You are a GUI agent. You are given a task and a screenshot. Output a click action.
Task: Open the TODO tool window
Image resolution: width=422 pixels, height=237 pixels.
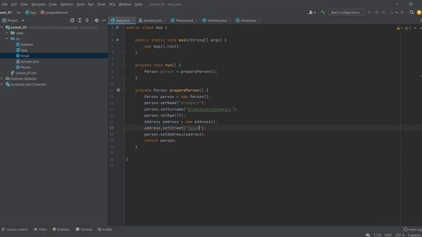(40, 230)
